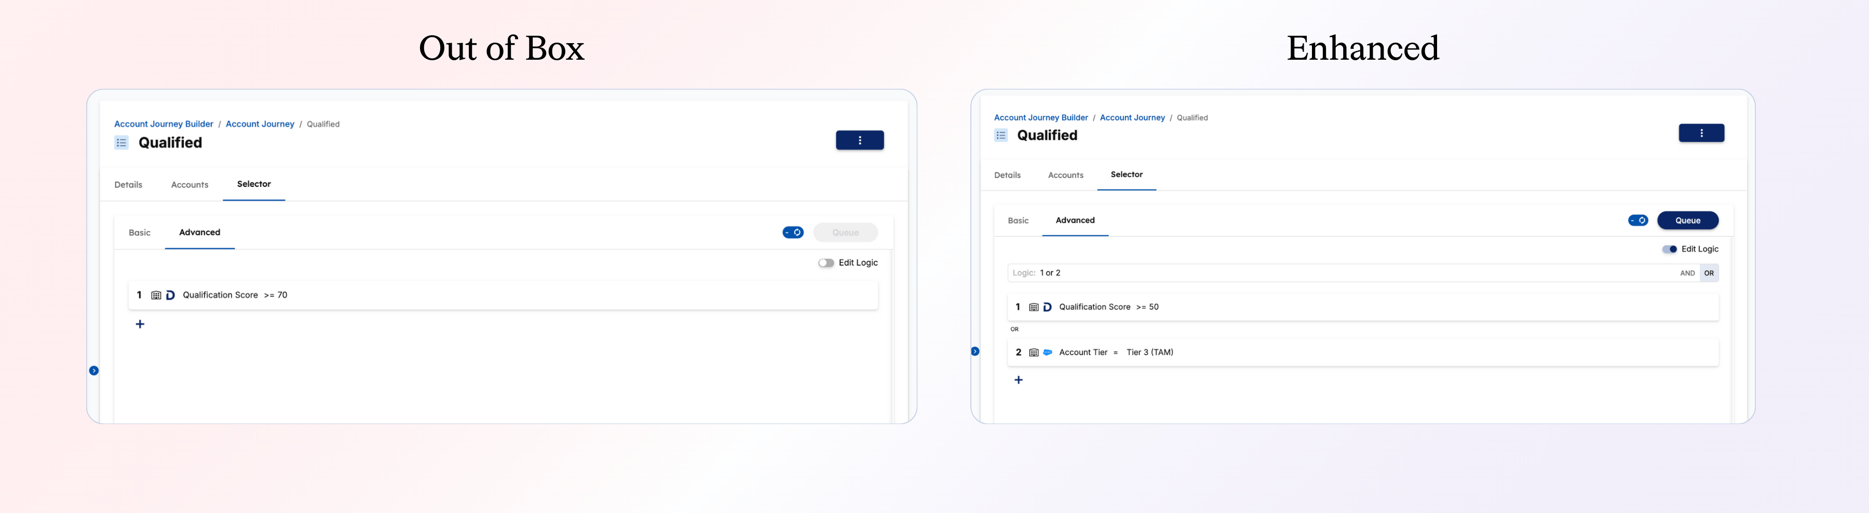Switch to the Accounts tab in the Out of Box panel
1869x513 pixels.
click(189, 185)
